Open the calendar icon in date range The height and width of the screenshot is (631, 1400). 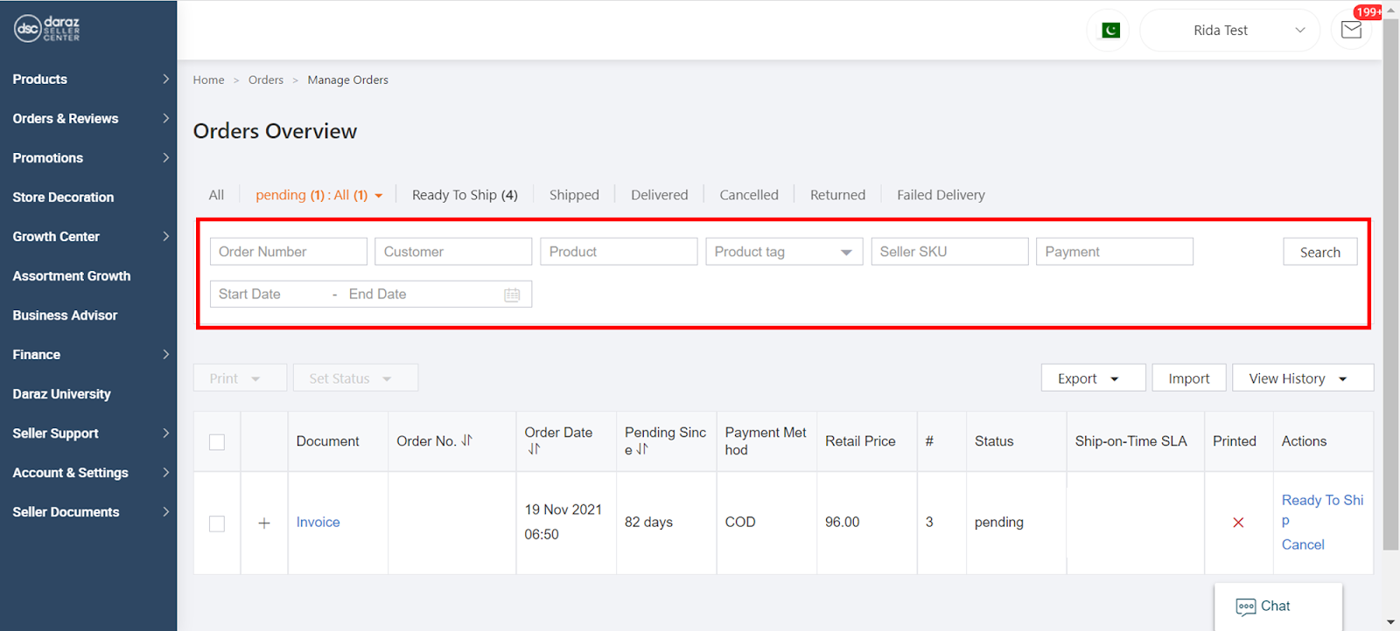[x=512, y=295]
